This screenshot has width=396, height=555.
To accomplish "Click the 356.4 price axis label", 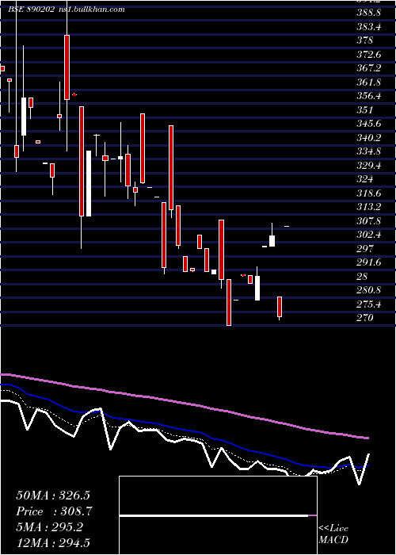I will [x=369, y=96].
